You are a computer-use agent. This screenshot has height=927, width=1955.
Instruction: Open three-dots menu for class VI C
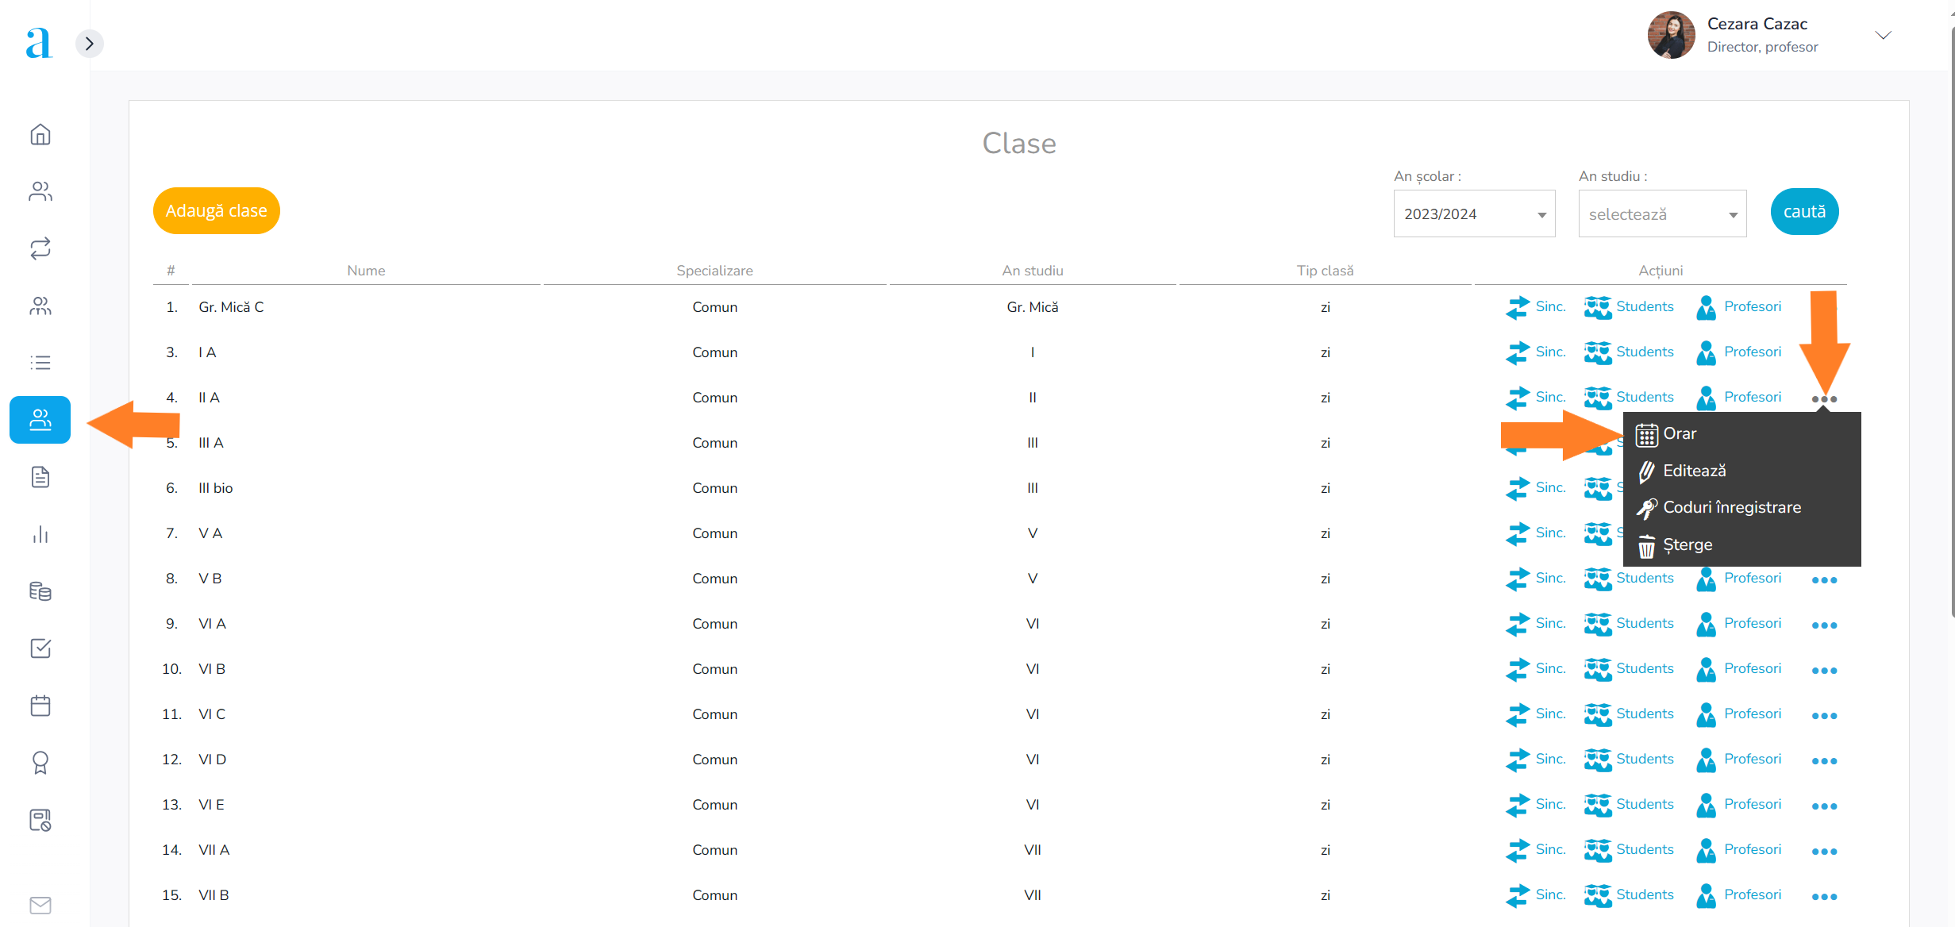[1824, 716]
